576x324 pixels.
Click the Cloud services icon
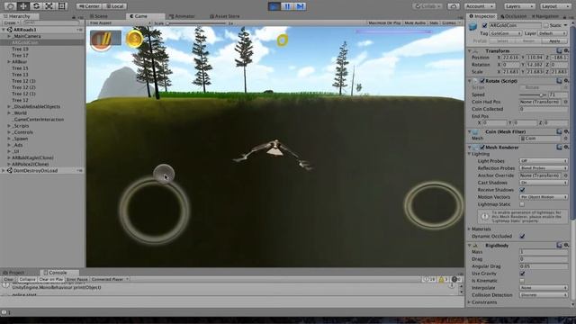pyautogui.click(x=454, y=6)
